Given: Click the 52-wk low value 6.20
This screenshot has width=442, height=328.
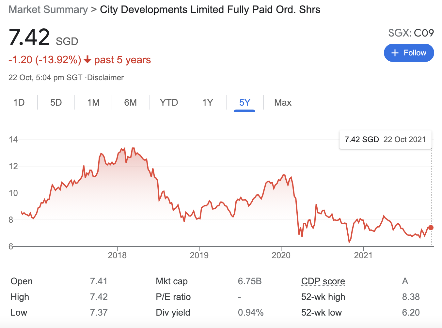Looking at the screenshot, I should [x=411, y=312].
